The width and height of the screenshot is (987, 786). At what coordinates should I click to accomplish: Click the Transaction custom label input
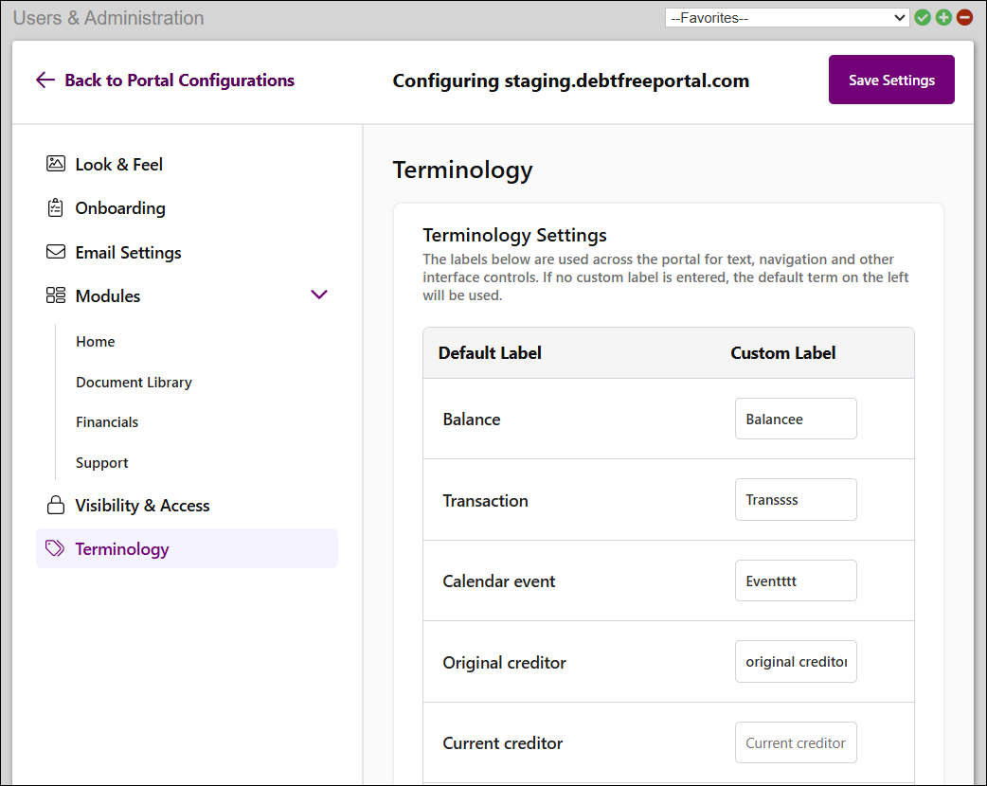pyautogui.click(x=796, y=500)
